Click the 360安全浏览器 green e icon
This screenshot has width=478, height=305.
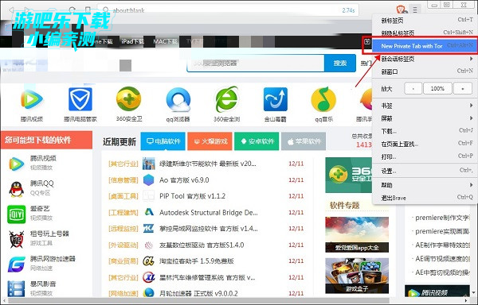[226, 99]
